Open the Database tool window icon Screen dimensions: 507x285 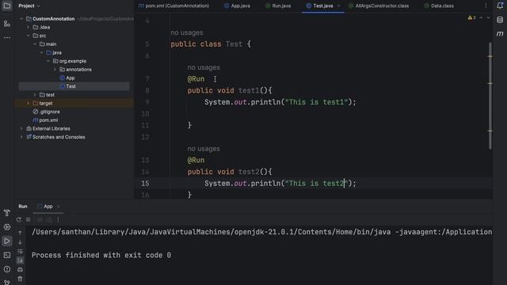click(x=500, y=20)
